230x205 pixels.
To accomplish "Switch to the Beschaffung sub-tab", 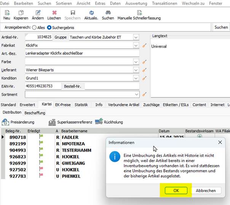I will click(35, 113).
